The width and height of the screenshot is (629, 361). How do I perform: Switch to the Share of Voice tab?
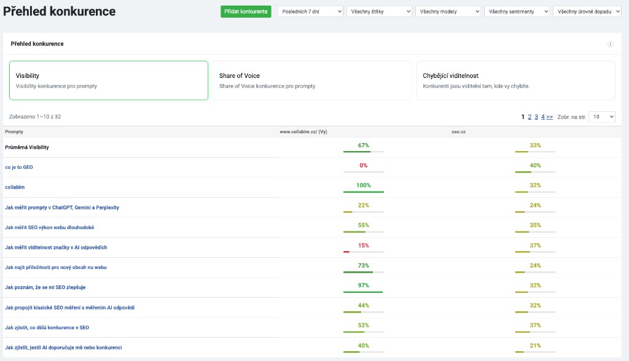[312, 80]
